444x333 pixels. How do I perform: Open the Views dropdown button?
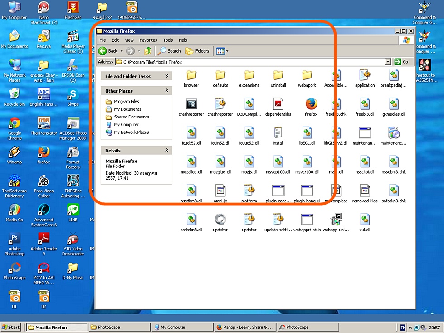coord(222,51)
